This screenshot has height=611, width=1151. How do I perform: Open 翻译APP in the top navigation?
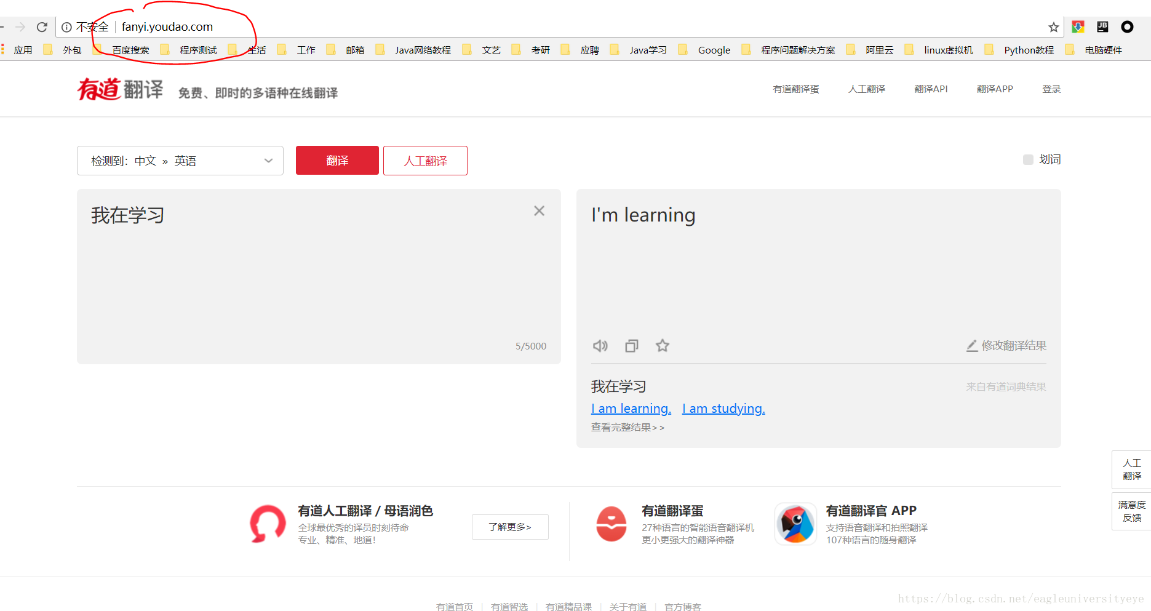[x=995, y=89]
